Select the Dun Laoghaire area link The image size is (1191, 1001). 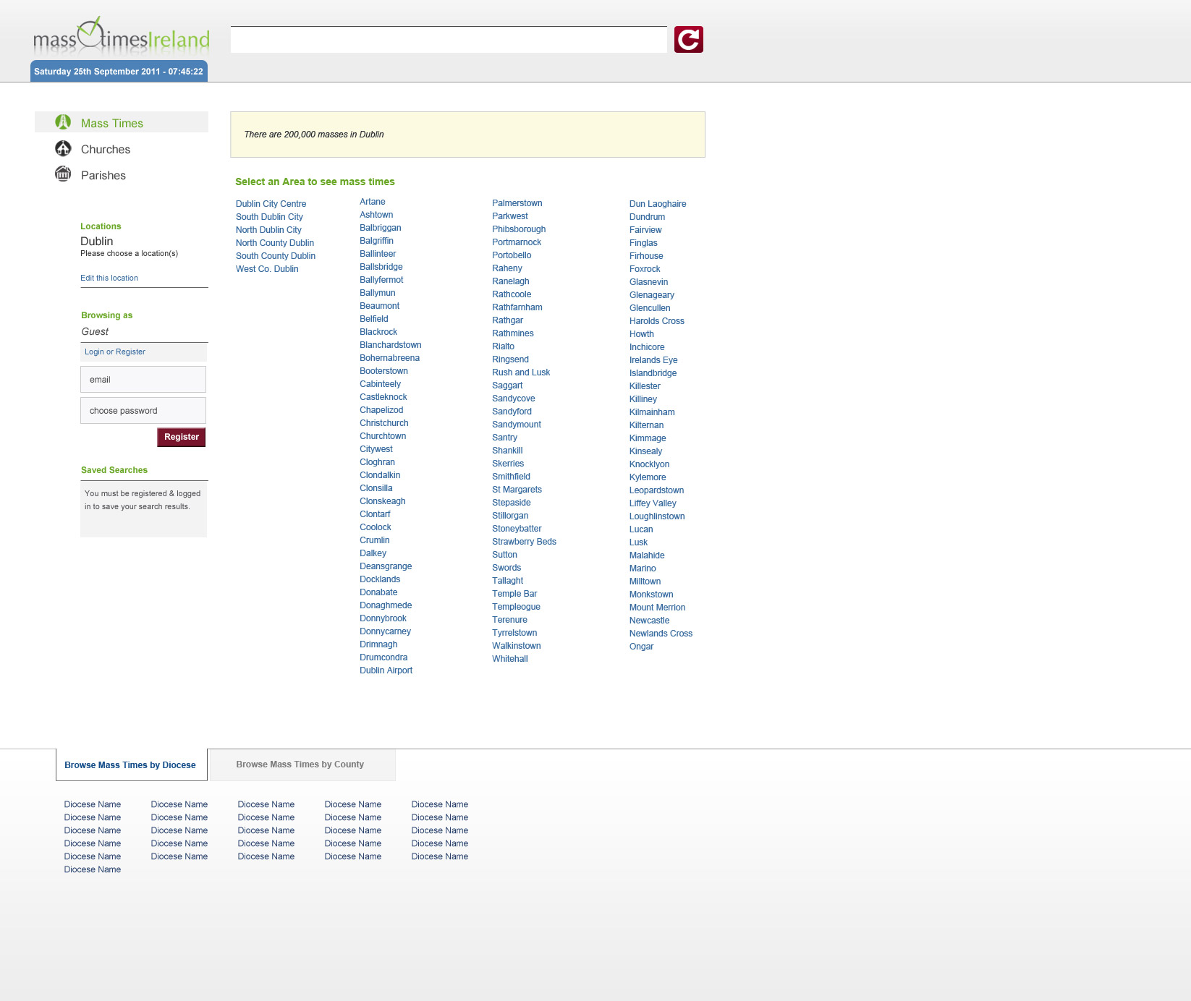(x=657, y=204)
